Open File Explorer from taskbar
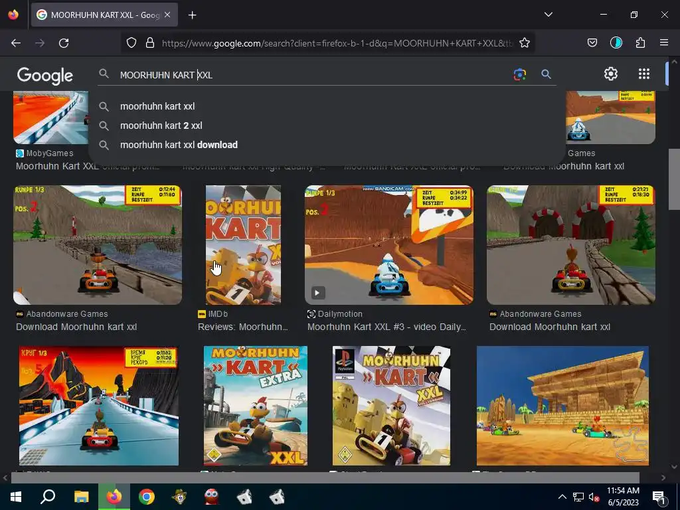 click(81, 497)
